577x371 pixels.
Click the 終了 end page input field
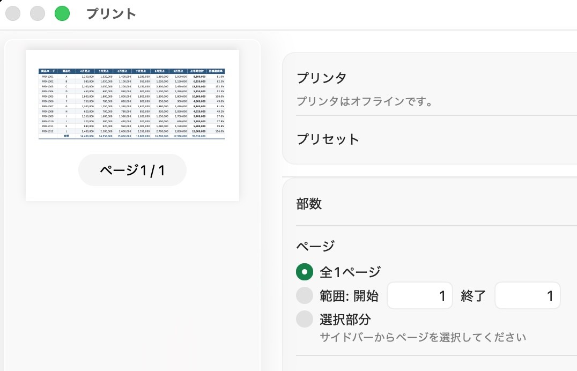pyautogui.click(x=527, y=295)
